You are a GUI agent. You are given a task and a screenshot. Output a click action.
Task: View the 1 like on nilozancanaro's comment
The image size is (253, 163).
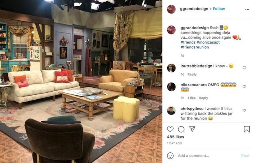191,98
